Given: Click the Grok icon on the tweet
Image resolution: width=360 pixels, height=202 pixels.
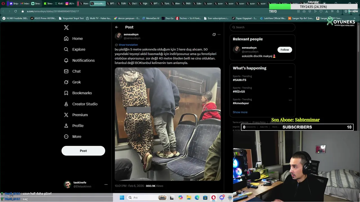Looking at the screenshot, I should (x=214, y=35).
